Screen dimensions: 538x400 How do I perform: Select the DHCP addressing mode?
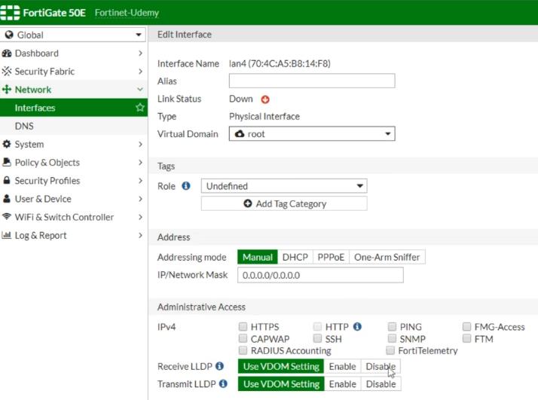coord(295,257)
